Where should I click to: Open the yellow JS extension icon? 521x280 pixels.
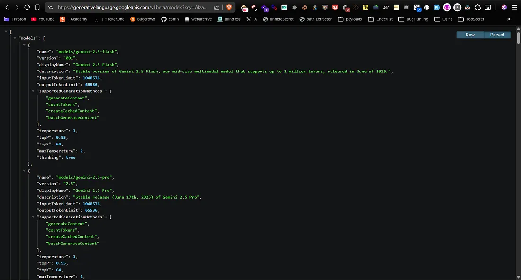coord(366,7)
